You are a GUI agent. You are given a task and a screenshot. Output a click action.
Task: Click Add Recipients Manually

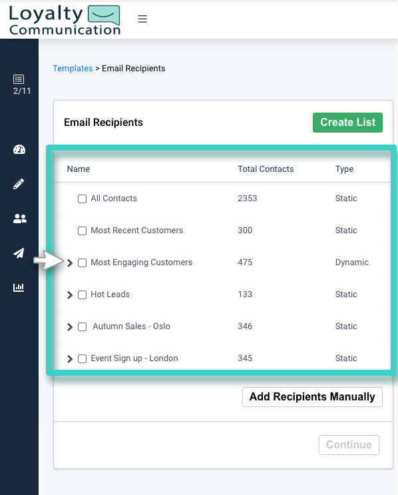click(x=312, y=397)
